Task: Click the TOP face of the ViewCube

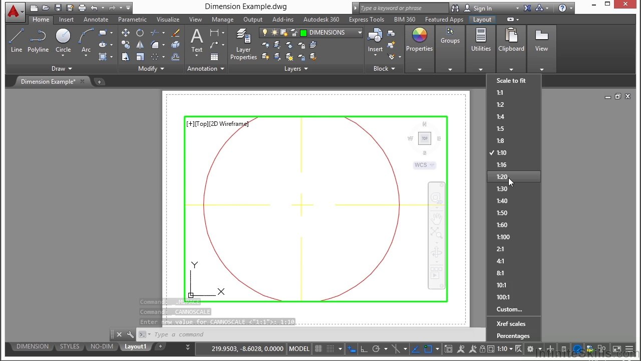Action: click(425, 138)
